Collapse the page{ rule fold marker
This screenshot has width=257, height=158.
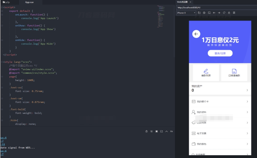[x=2, y=77]
